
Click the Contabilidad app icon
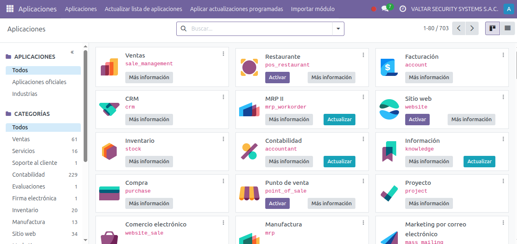[249, 151]
